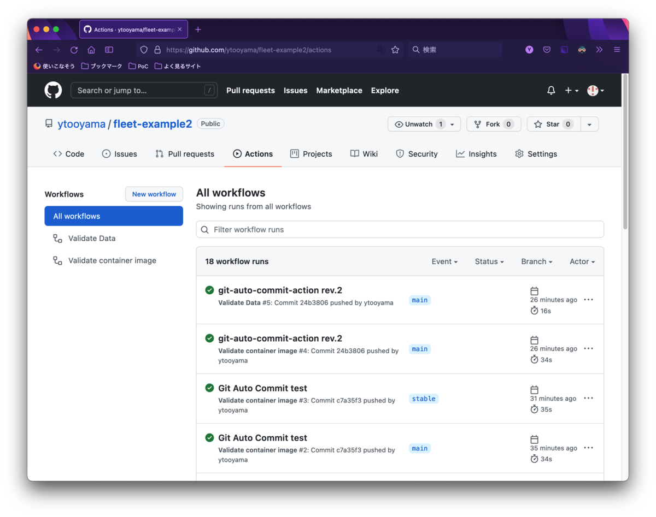The image size is (656, 517).
Task: Click the stable branch label
Action: click(424, 399)
